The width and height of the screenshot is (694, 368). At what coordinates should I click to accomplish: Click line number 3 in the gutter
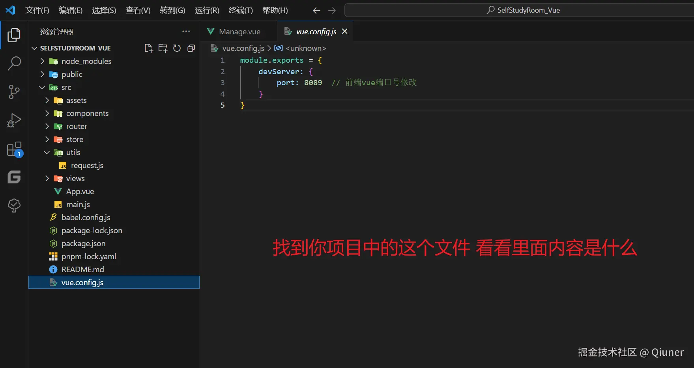(x=223, y=83)
